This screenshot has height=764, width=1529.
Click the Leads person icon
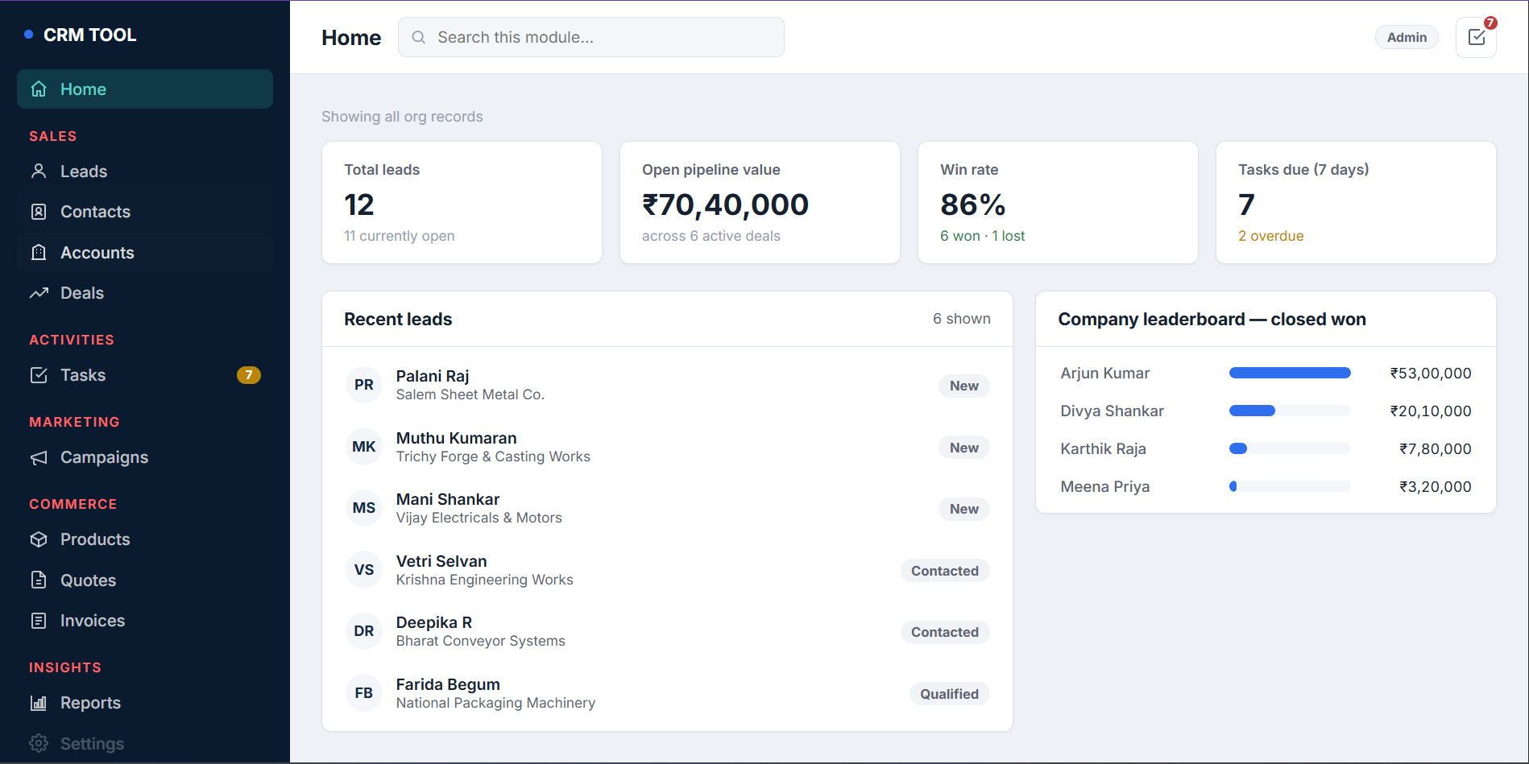39,171
